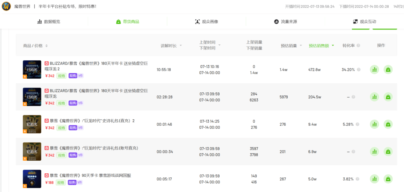404x192 pixels.
Task: Click the ¥188 price
Action: point(49,183)
